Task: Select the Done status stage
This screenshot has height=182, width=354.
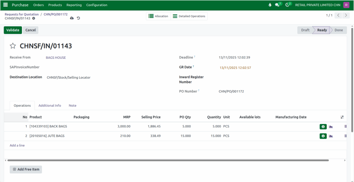Action: pos(339,30)
